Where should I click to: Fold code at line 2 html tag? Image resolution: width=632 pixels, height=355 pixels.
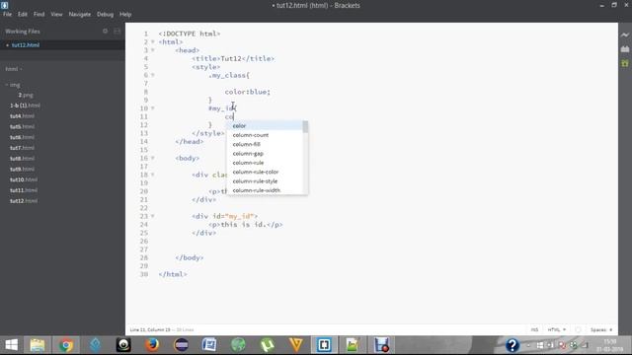(153, 41)
